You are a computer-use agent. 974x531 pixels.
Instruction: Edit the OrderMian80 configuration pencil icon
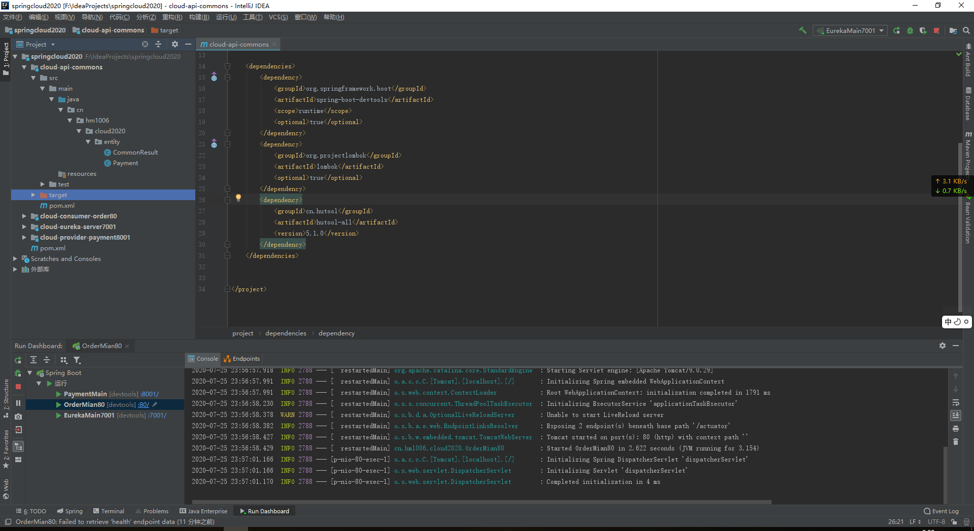[x=155, y=404]
